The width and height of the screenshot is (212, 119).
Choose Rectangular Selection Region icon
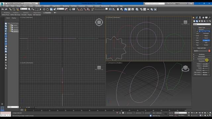pyautogui.click(x=36, y=9)
